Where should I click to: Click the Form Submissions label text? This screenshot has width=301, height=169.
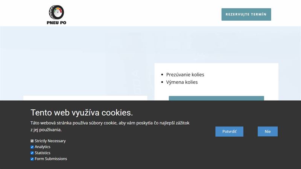click(51, 158)
